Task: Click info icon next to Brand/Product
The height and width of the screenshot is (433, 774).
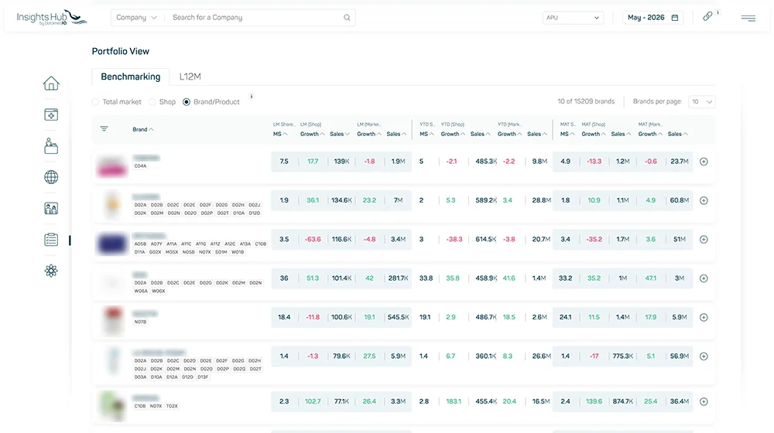Action: (252, 97)
